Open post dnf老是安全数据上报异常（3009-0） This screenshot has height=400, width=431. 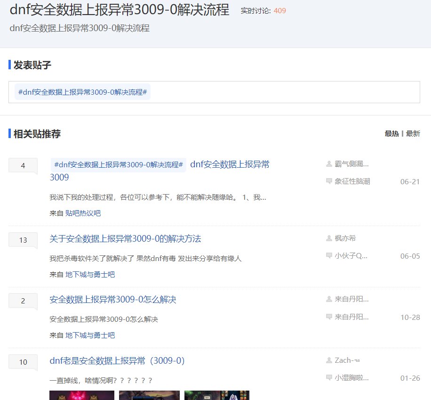[x=117, y=361]
